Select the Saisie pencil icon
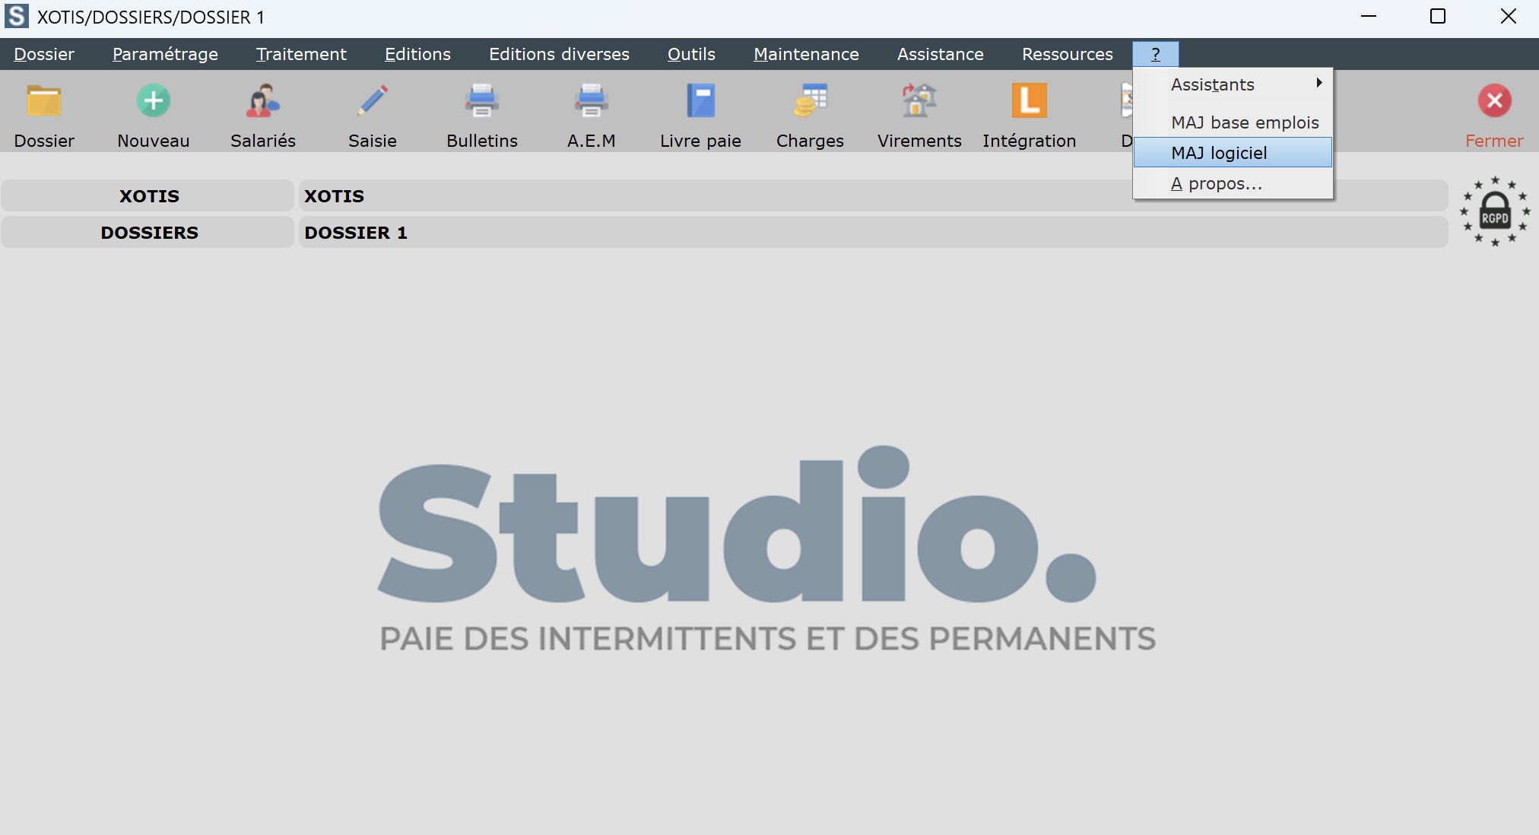This screenshot has width=1539, height=835. pos(373,101)
